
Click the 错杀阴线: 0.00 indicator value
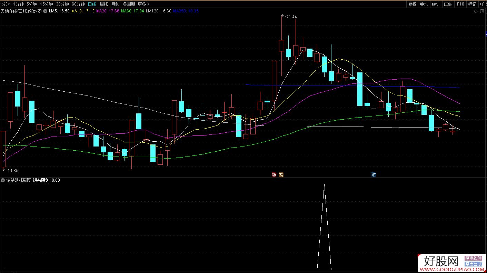pos(46,180)
